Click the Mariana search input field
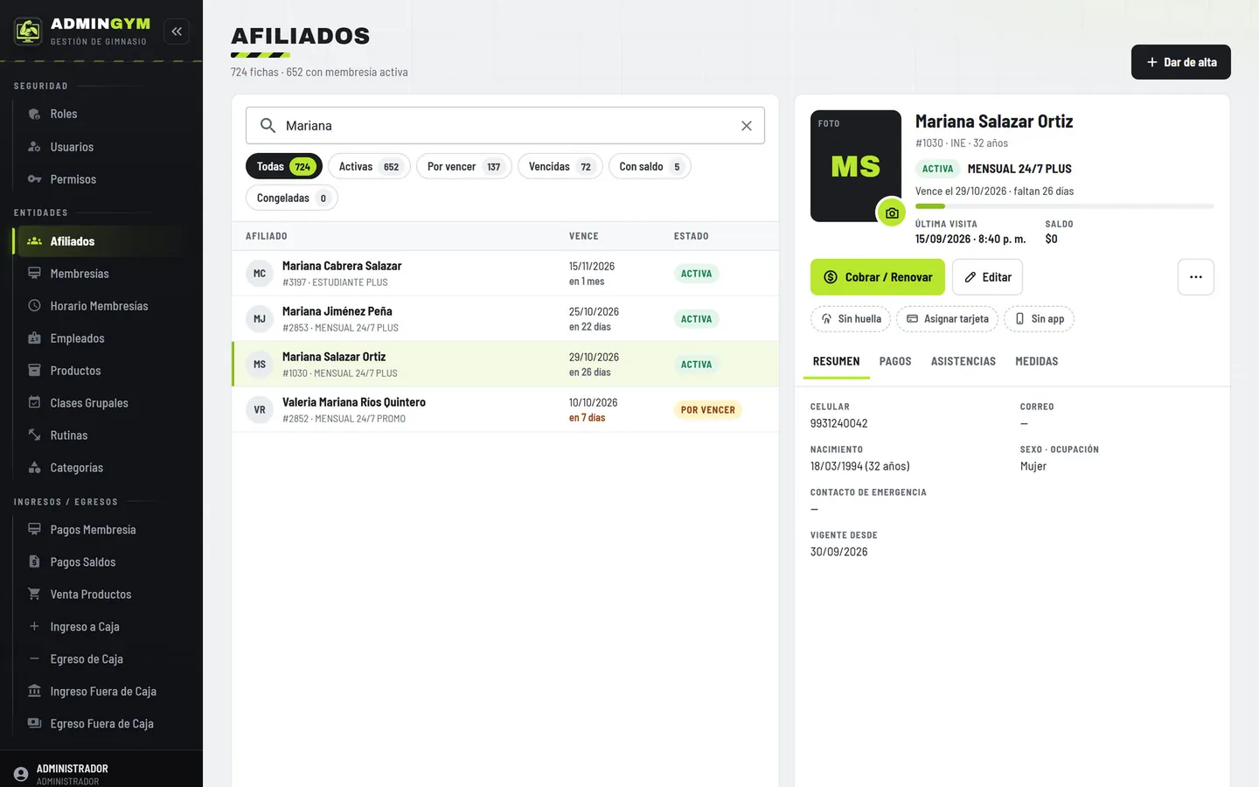The image size is (1259, 787). (505, 126)
